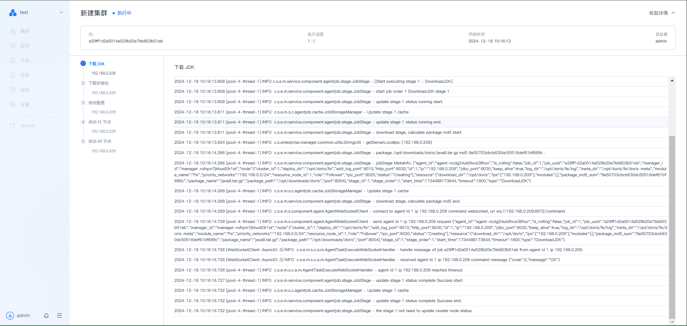This screenshot has height=326, width=687.
Task: Click the log scrollbar down arrow
Action: tap(672, 322)
